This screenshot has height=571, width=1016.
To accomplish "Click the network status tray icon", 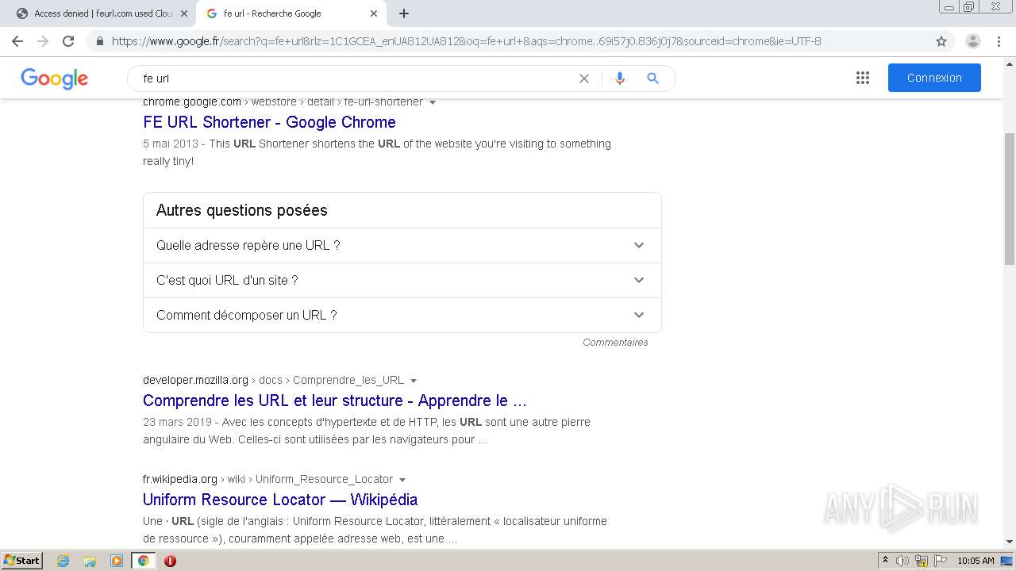I will (x=922, y=561).
